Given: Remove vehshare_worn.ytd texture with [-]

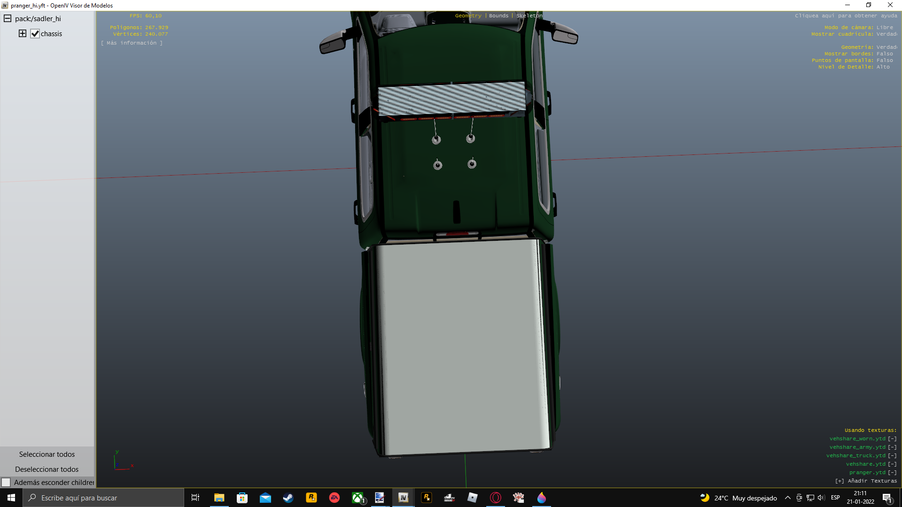Looking at the screenshot, I should 892,438.
